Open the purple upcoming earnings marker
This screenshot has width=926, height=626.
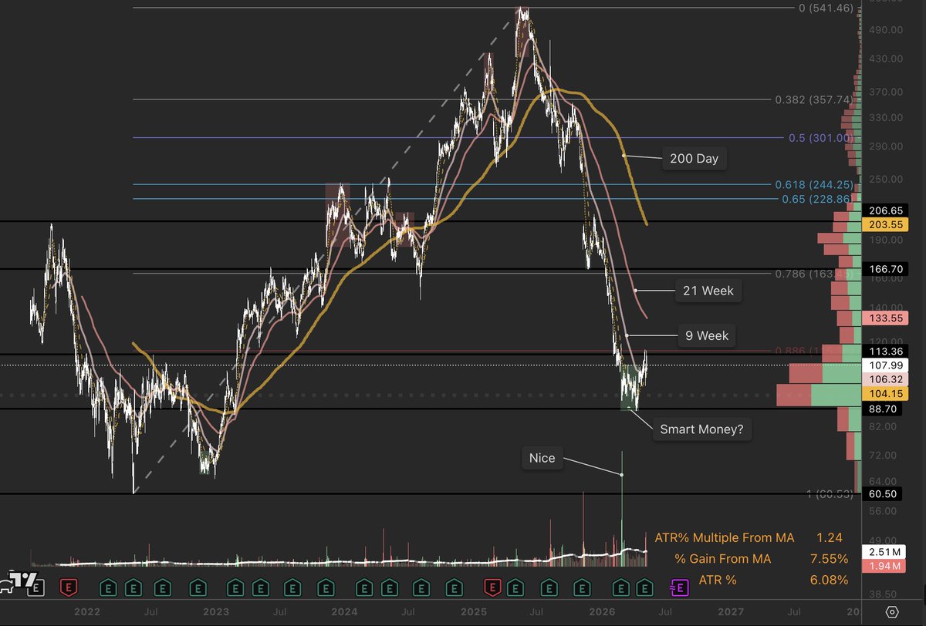click(x=681, y=587)
